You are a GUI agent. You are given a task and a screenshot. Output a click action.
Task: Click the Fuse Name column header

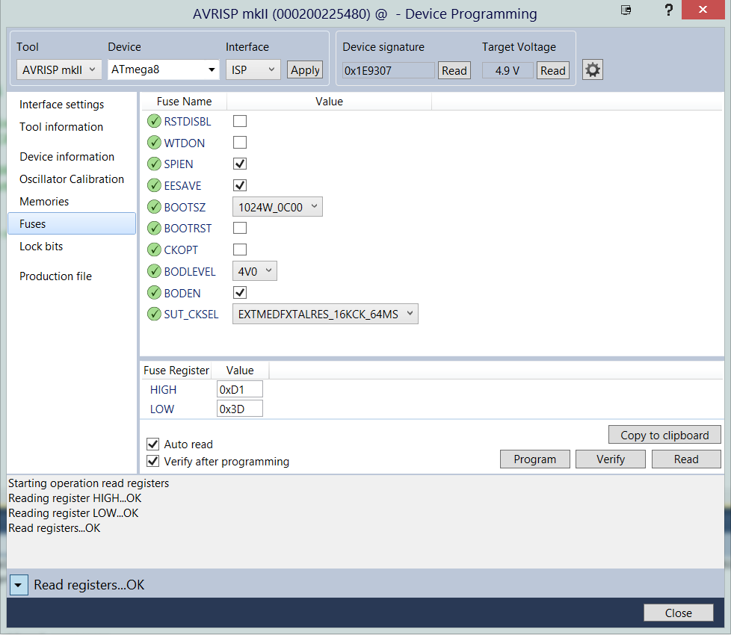[x=184, y=101]
